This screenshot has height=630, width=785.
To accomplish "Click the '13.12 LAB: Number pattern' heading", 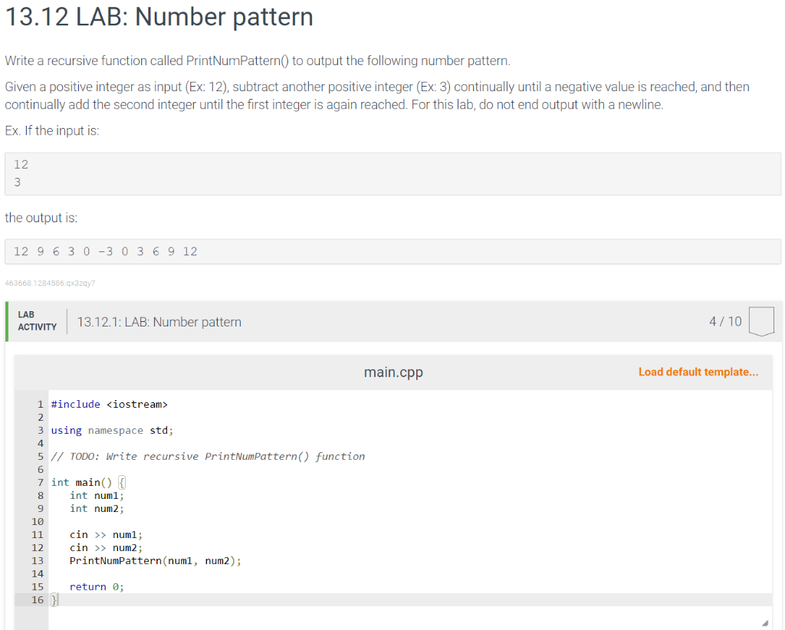I will tap(159, 17).
